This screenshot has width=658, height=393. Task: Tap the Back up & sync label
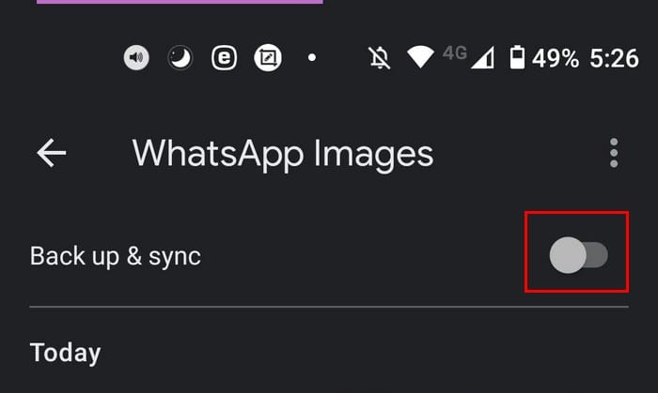coord(116,255)
